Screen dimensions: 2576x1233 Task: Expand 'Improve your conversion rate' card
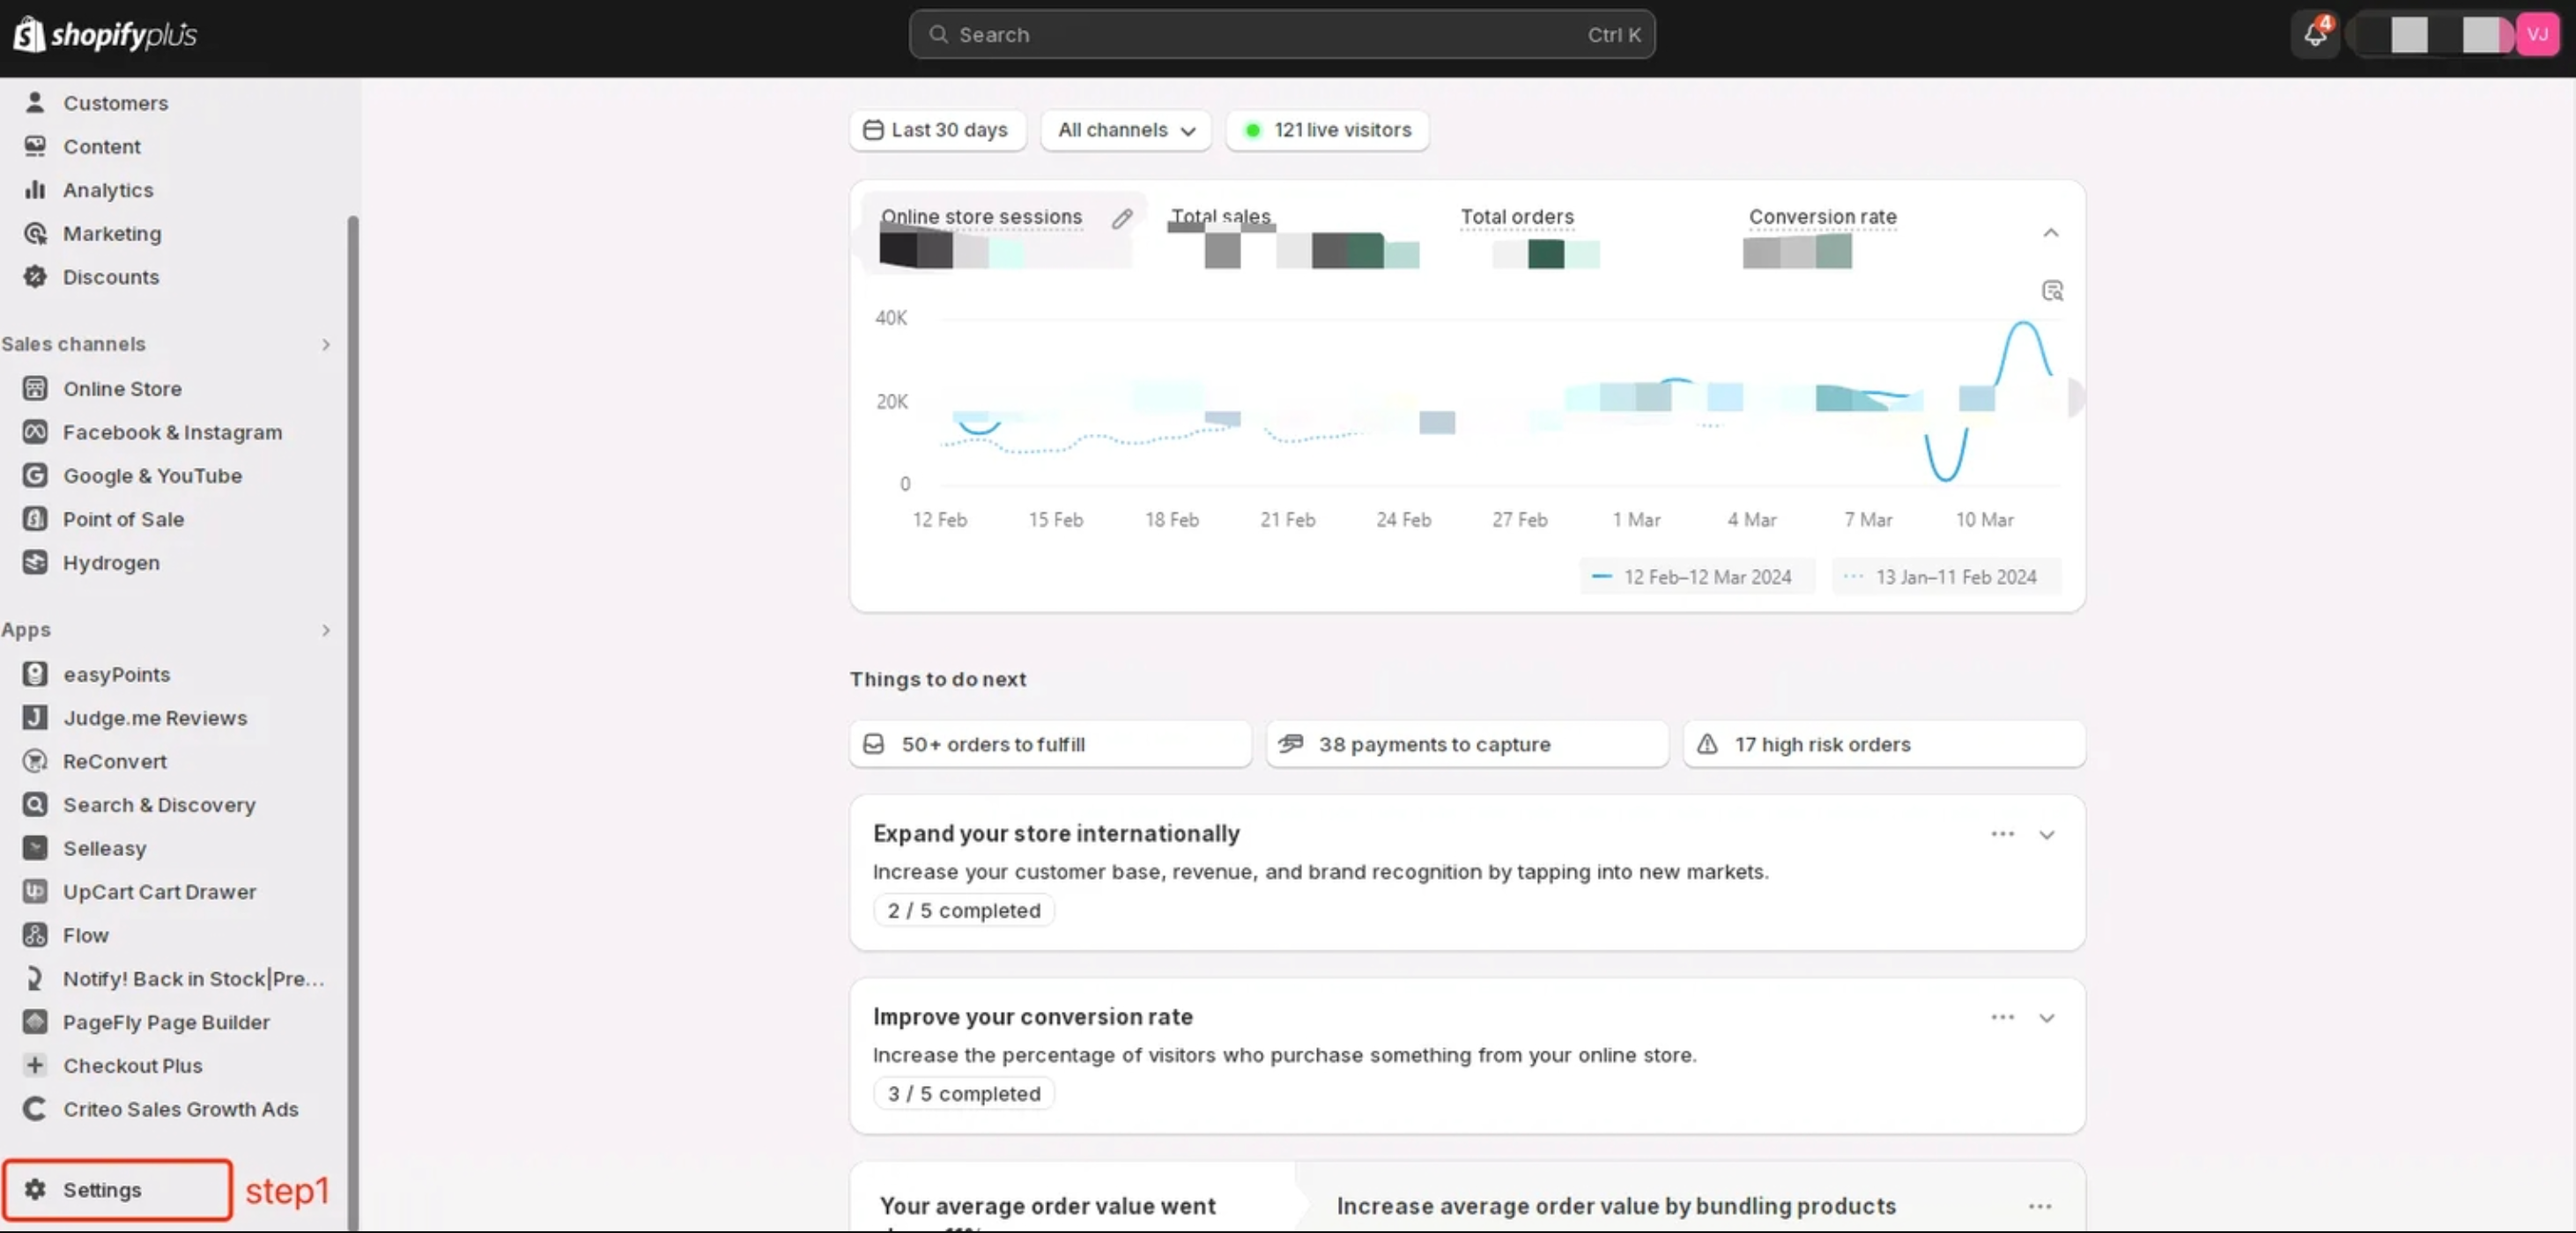click(x=2047, y=1018)
